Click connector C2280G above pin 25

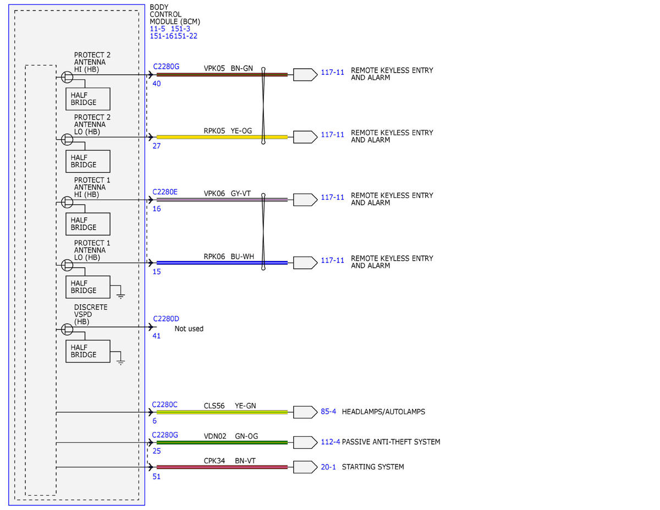pyautogui.click(x=165, y=435)
